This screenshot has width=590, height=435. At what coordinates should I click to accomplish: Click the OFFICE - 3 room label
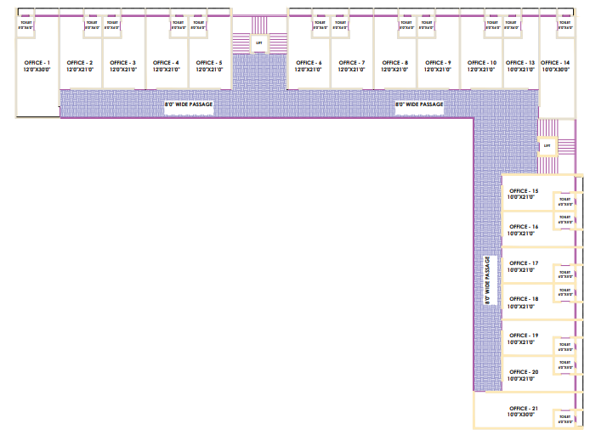pos(123,66)
